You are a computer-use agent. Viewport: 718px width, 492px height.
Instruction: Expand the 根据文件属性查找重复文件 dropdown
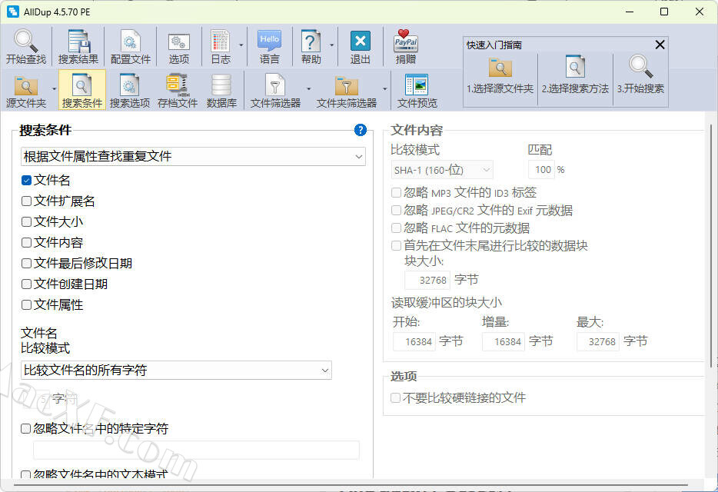point(193,157)
